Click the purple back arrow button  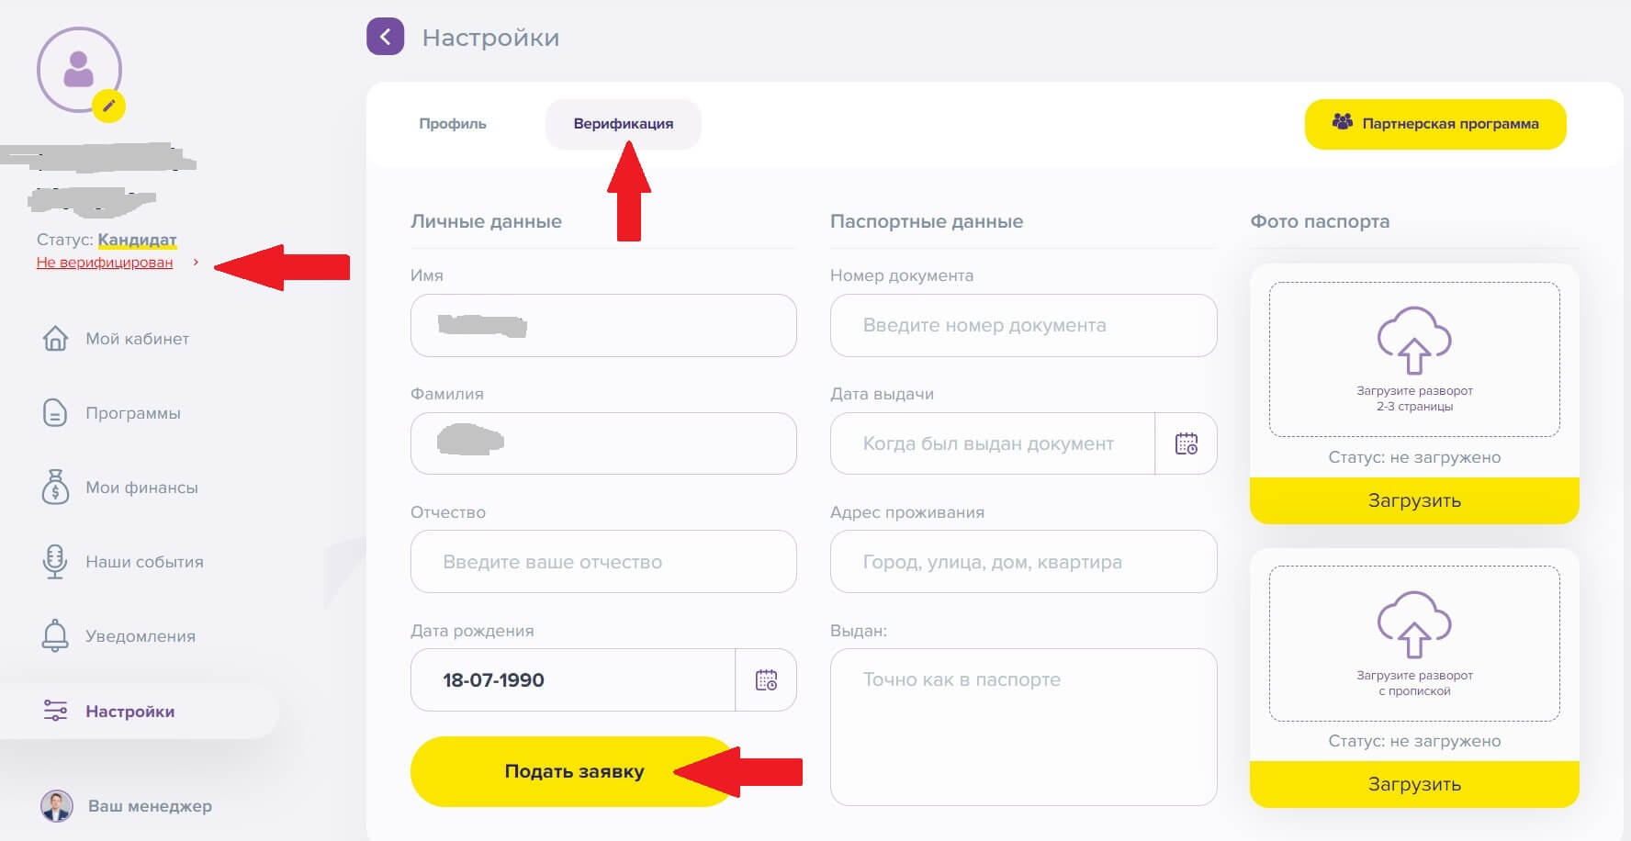[x=385, y=37]
